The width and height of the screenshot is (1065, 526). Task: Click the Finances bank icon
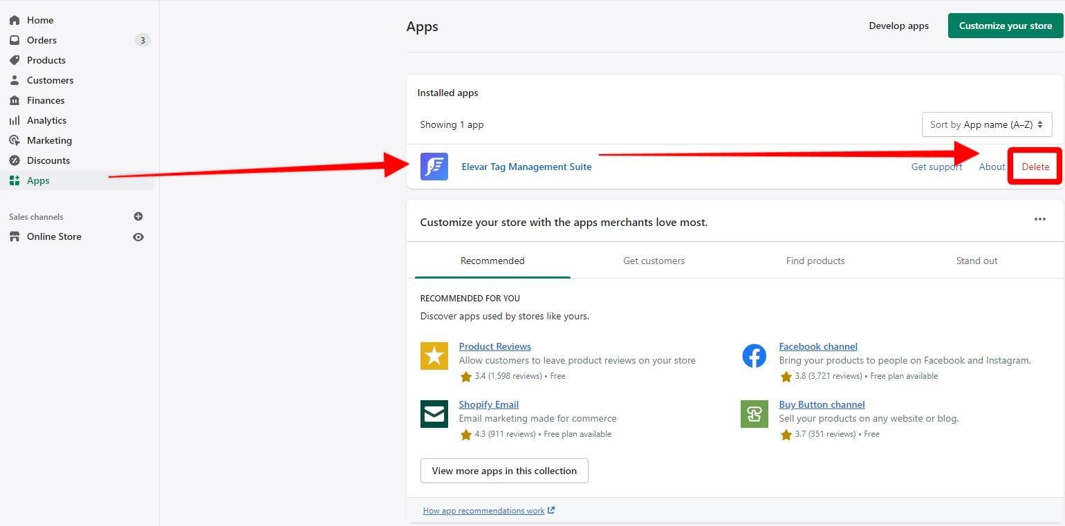[x=15, y=100]
